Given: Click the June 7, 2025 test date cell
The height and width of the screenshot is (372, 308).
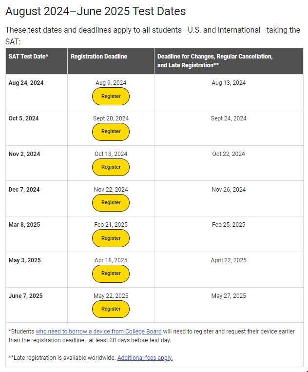Looking at the screenshot, I should tap(37, 305).
